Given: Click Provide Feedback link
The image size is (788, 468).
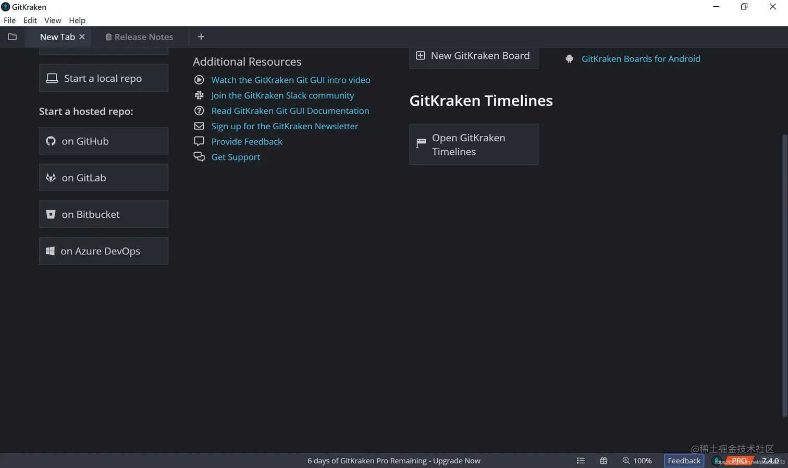Looking at the screenshot, I should pos(247,142).
